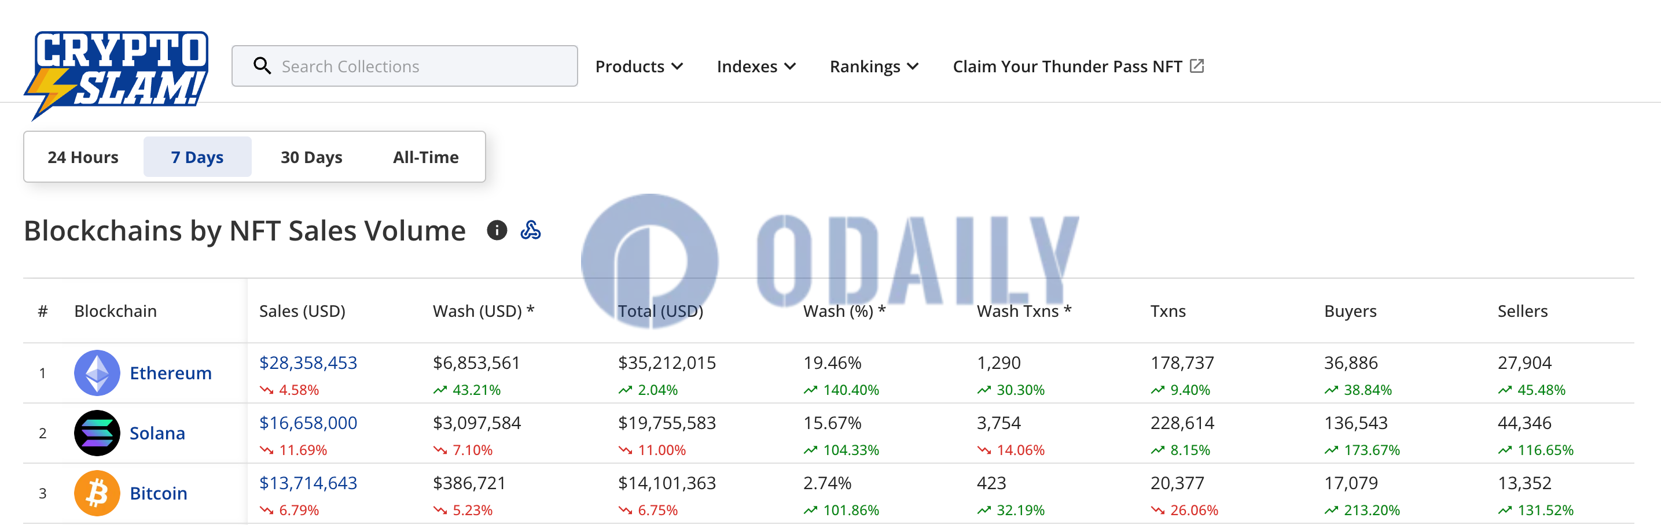Switch to the 24 Hours tab
The width and height of the screenshot is (1661, 525).
pos(83,157)
